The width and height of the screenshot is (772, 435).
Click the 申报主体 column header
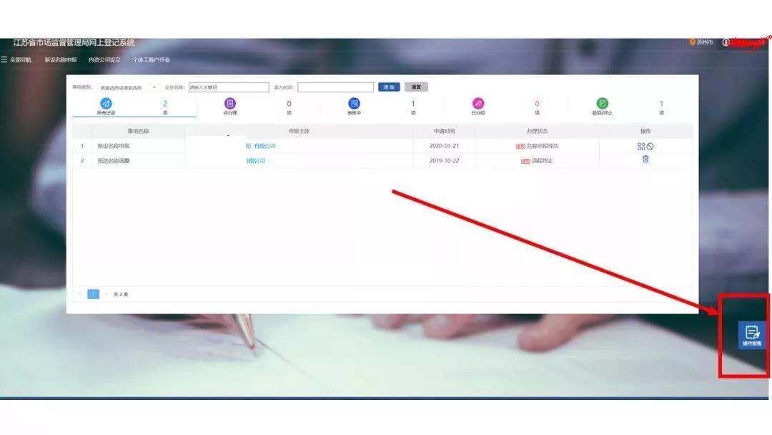point(299,131)
